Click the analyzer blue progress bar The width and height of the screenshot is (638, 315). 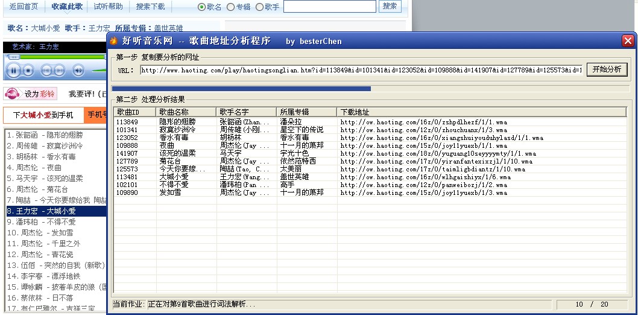coord(241,88)
